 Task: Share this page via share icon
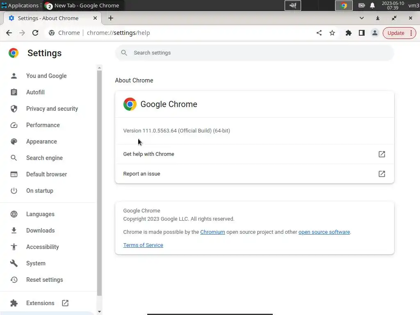coord(319,33)
